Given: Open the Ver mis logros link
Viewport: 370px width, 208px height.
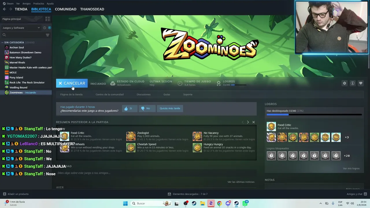Looking at the screenshot, I should click(351, 168).
